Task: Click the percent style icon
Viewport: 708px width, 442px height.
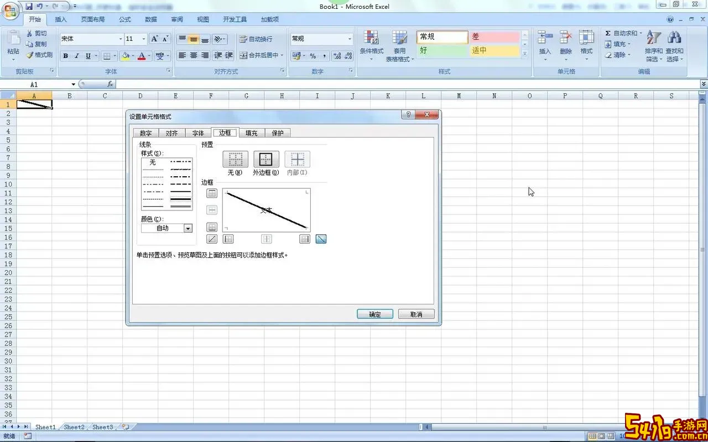Action: (313, 56)
